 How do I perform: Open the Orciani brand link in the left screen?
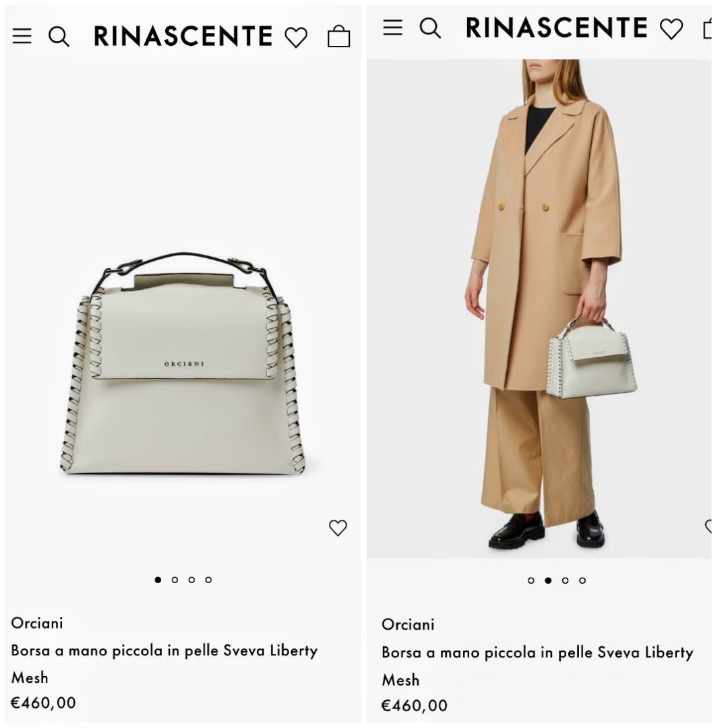37,623
